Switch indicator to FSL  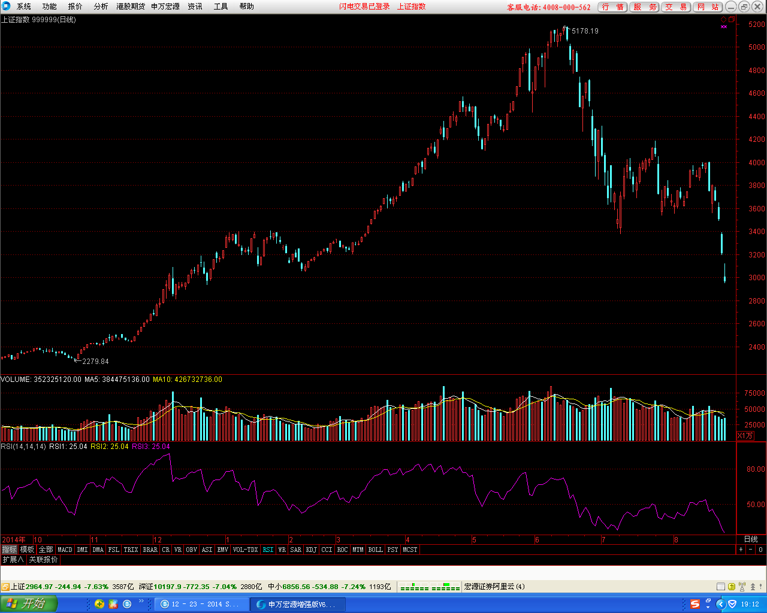[x=114, y=550]
